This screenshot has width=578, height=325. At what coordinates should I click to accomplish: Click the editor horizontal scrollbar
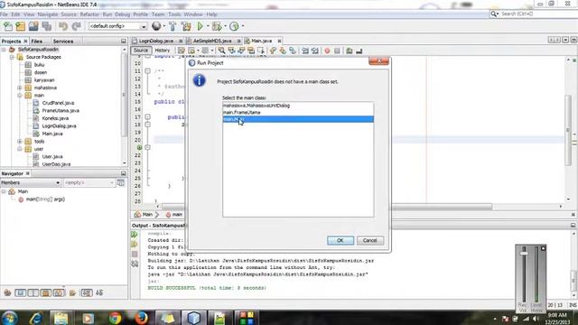[x=326, y=207]
